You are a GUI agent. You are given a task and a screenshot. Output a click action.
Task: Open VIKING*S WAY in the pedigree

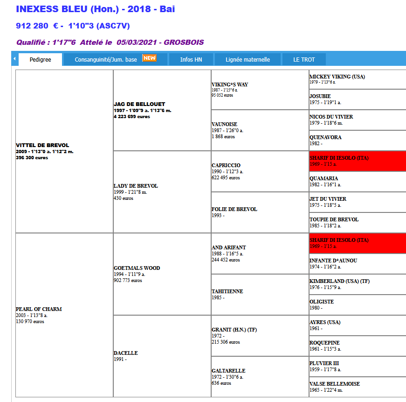(x=230, y=85)
